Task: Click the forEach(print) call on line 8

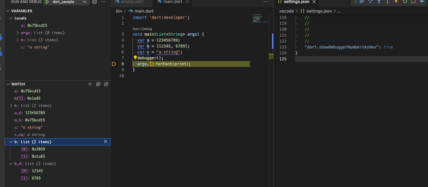Action: pyautogui.click(x=173, y=64)
